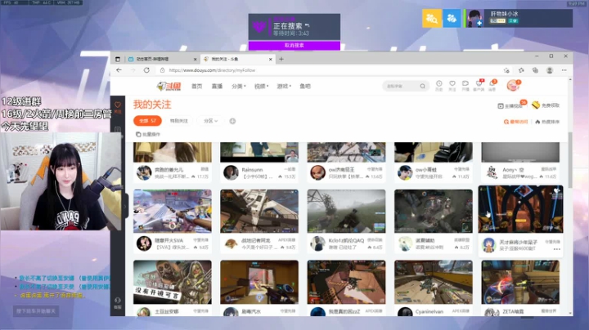Click the blue group icon in game
The width and height of the screenshot is (589, 330).
[452, 18]
